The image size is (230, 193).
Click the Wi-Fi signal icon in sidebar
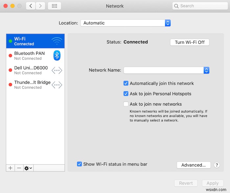(57, 41)
